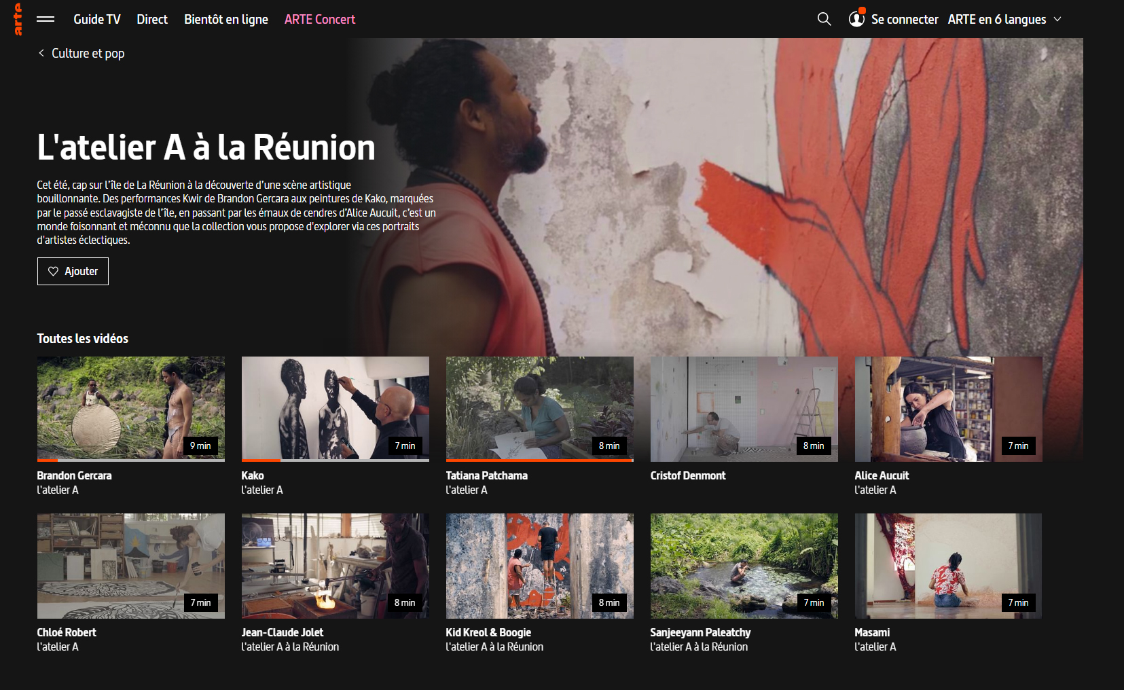Click the Se connecter link
Image resolution: width=1124 pixels, height=690 pixels.
coord(904,19)
